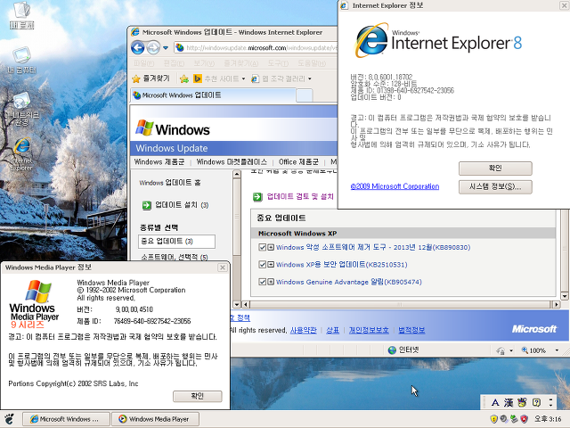Click the IE Back navigation arrow
Viewport: 570px width, 428px height.
[x=138, y=47]
